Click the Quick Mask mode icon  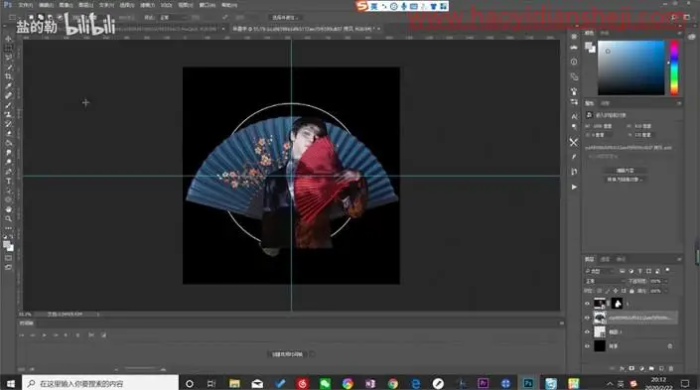coord(8,258)
